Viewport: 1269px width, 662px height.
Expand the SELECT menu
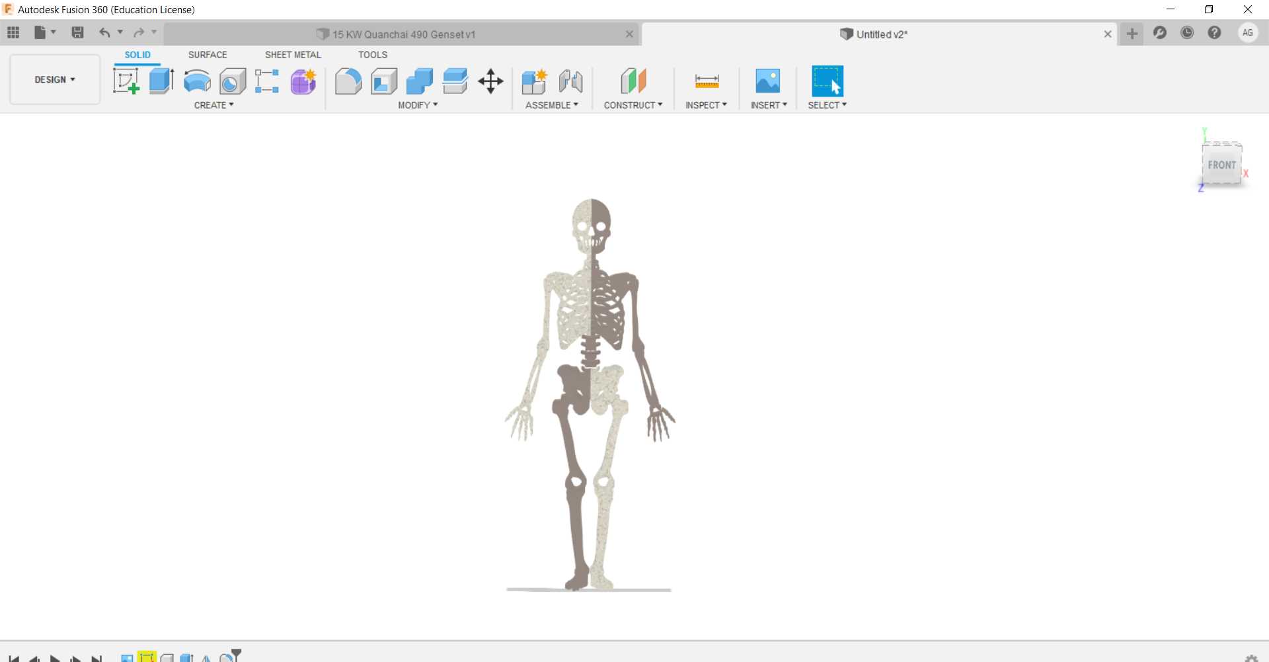tap(827, 105)
